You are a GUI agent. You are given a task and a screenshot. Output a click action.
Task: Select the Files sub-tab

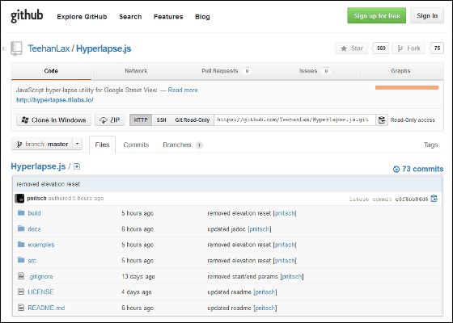point(102,145)
